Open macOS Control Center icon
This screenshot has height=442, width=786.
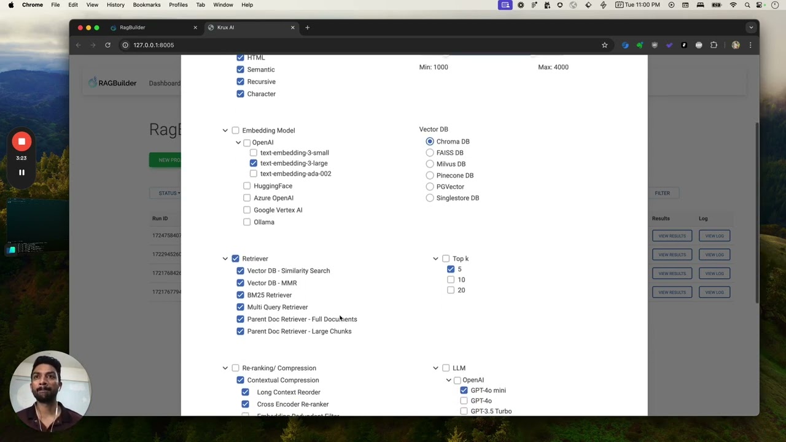click(760, 5)
